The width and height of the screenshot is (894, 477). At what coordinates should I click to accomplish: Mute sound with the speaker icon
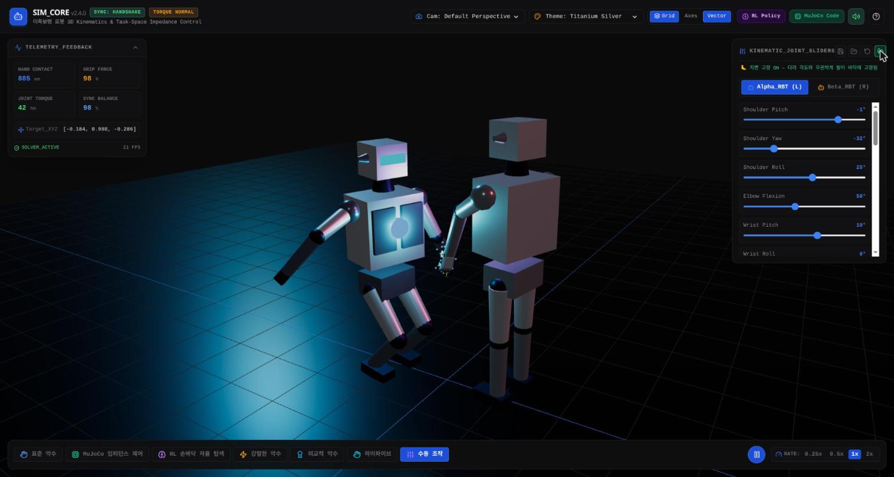[856, 16]
